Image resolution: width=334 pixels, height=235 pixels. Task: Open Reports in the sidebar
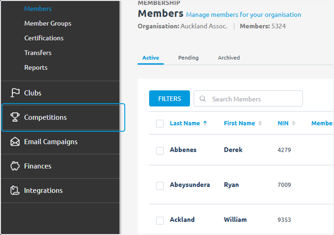[36, 67]
